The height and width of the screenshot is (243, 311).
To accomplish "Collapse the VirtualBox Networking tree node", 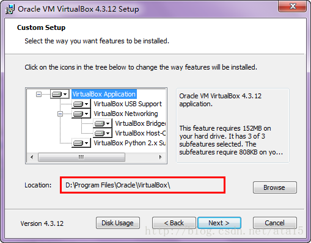I will click(60, 114).
